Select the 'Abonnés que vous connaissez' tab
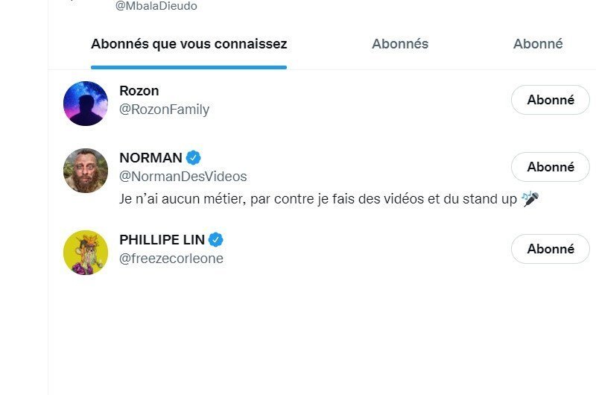The height and width of the screenshot is (395, 596). pos(188,44)
